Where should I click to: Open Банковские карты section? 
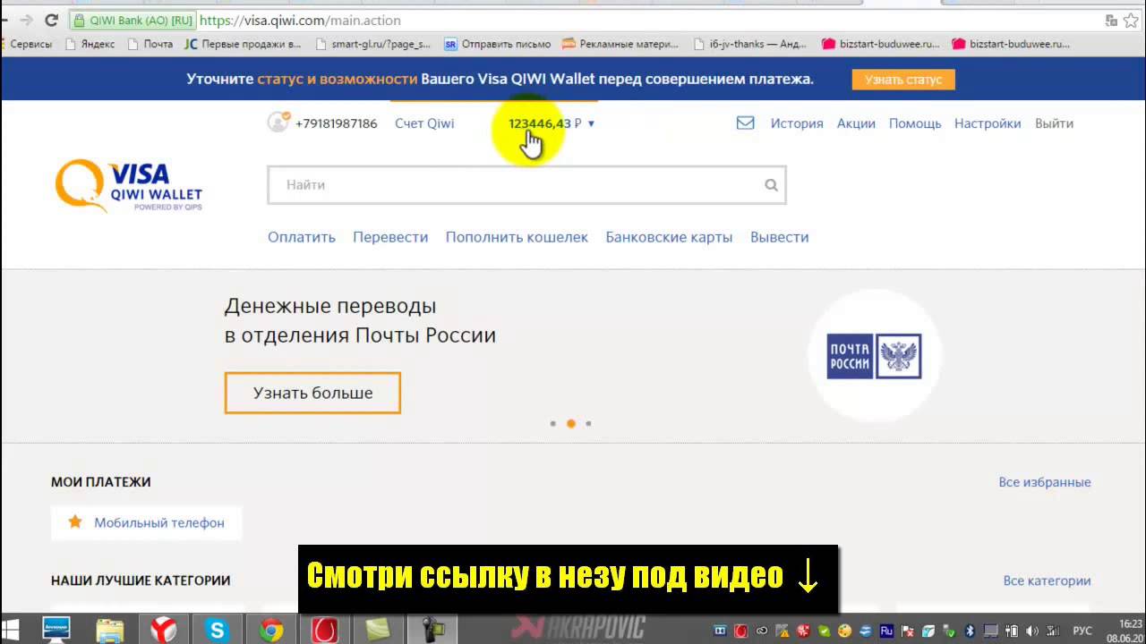tap(669, 237)
